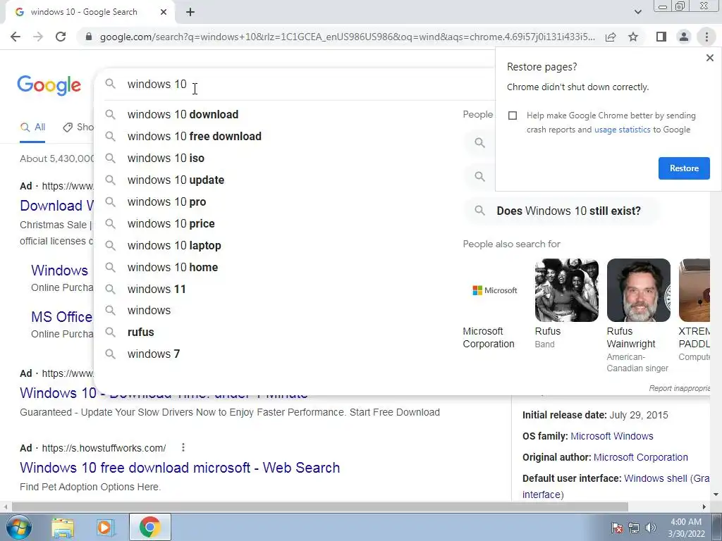Viewport: 722px width, 541px height.
Task: Open Rufus Band thumbnail
Action: 567,290
